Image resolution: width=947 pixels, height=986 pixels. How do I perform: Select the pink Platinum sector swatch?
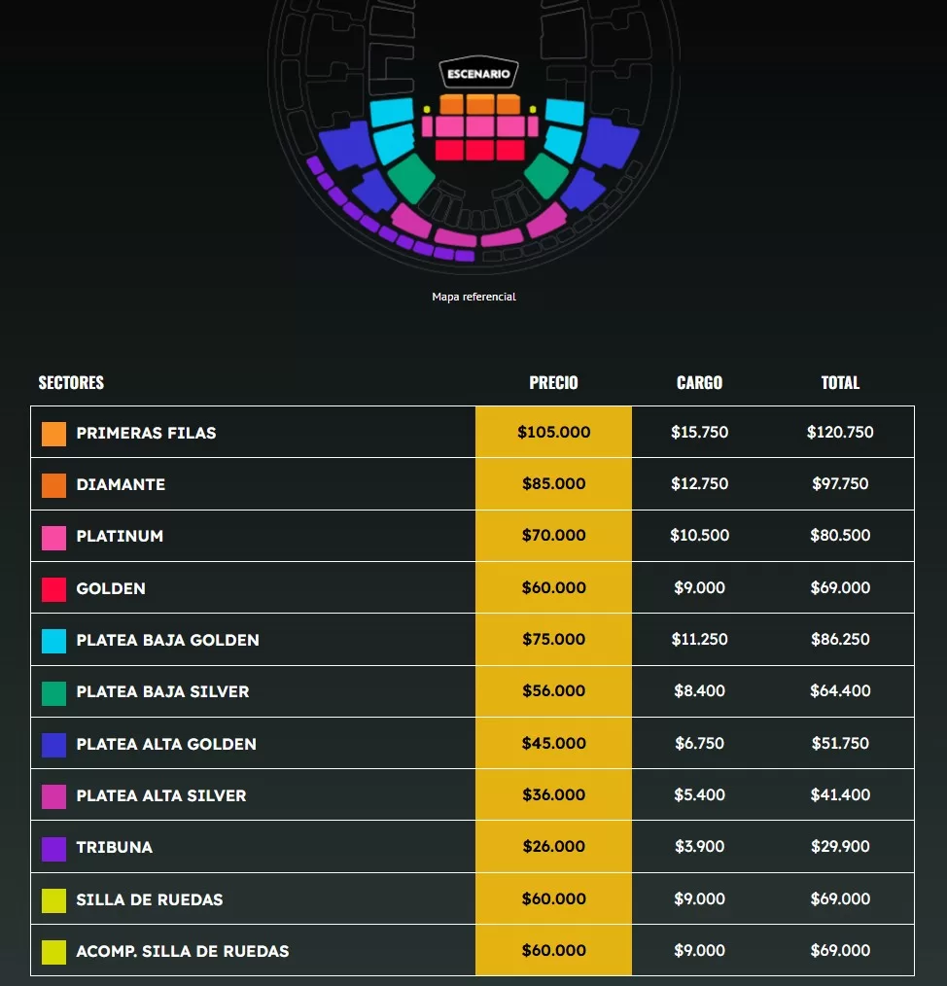(53, 537)
